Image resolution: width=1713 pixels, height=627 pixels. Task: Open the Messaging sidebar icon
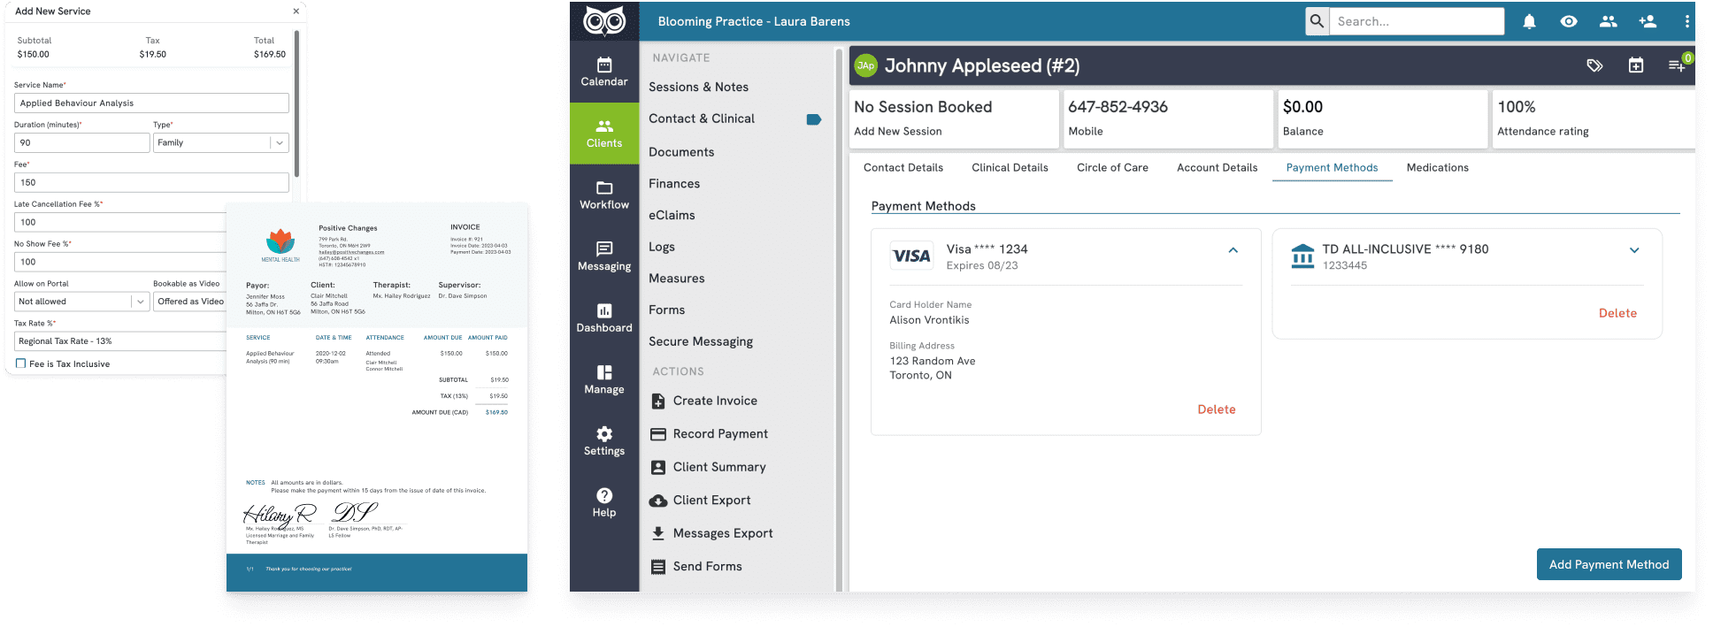tap(604, 256)
